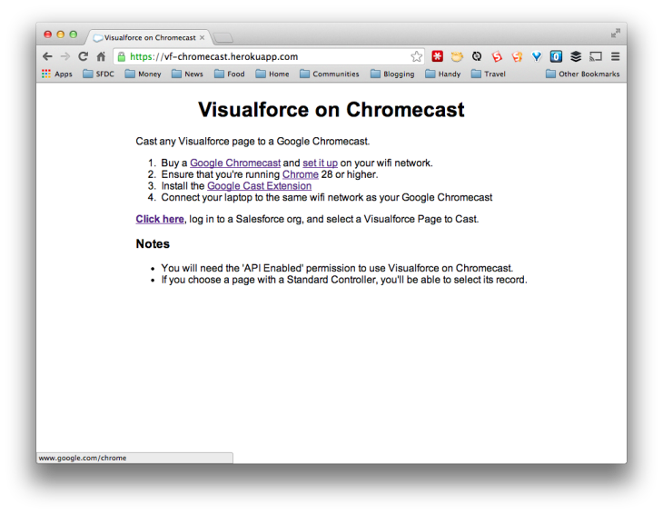Click the 'Notes' heading
This screenshot has width=663, height=514.
[x=153, y=244]
